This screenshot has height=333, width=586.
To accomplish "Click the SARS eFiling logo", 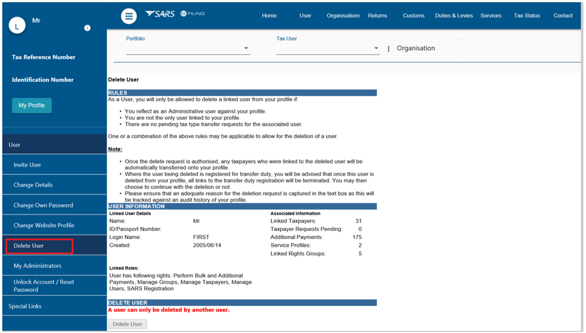I will coord(174,14).
